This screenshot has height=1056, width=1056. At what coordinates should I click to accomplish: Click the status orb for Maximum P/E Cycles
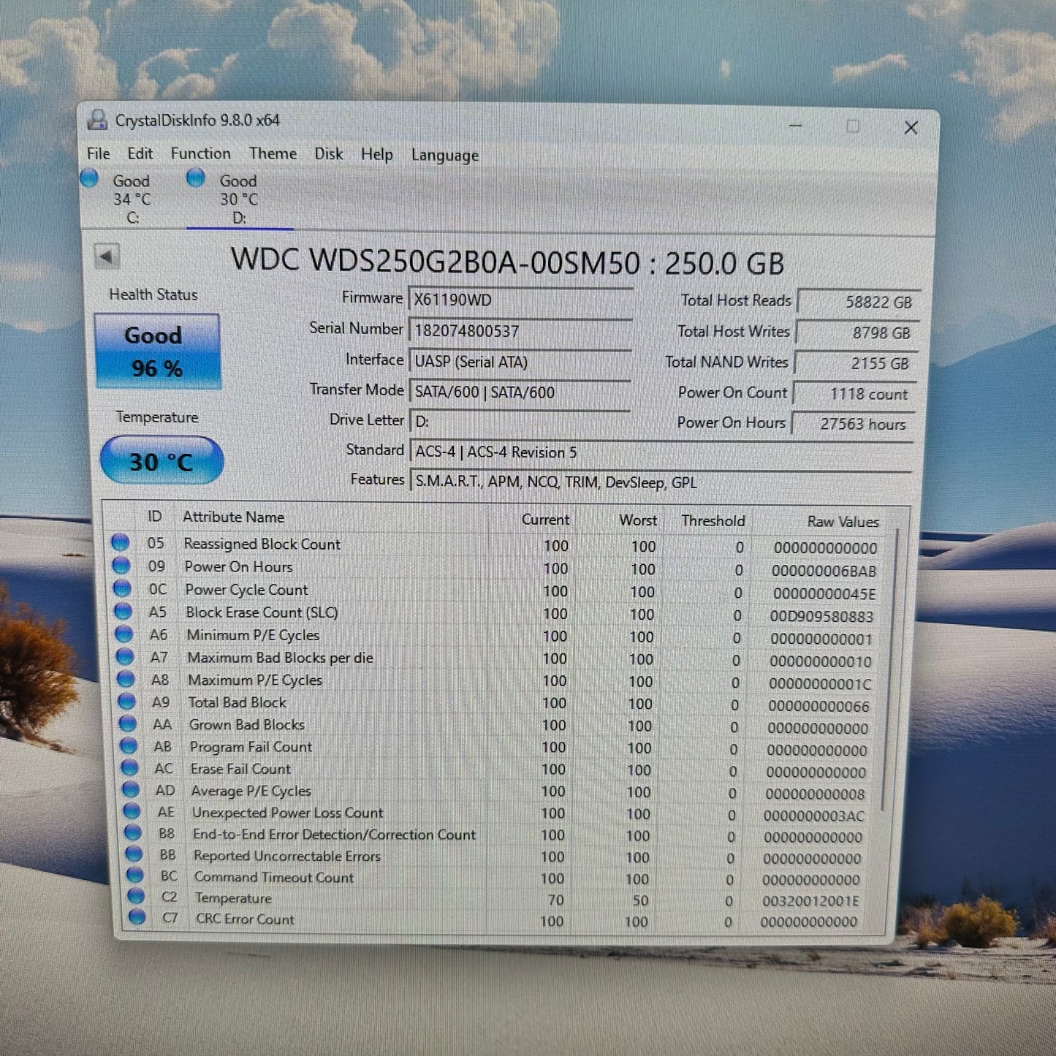pos(126,678)
